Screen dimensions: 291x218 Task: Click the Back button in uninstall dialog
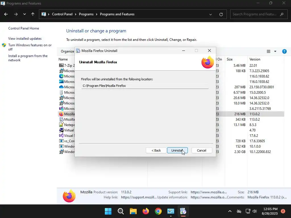(156, 150)
